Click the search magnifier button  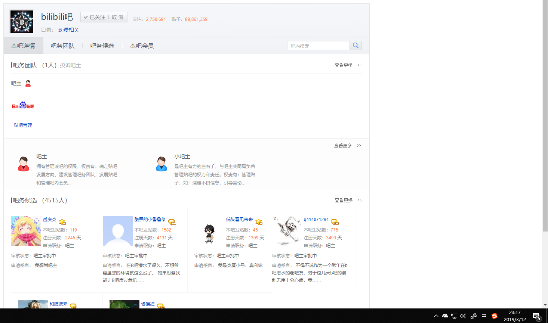[x=355, y=46]
